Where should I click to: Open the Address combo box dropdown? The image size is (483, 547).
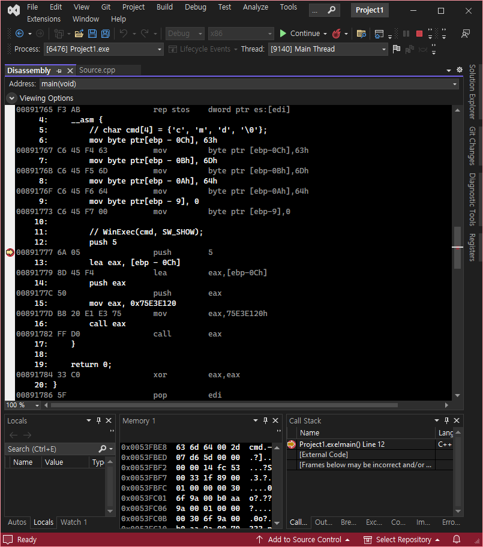coord(454,84)
